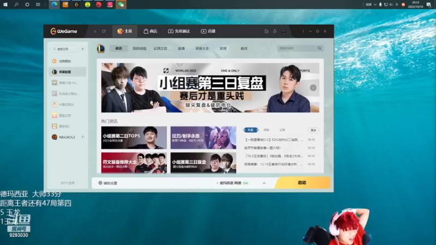Open first sidebar entry with orange icon
Image resolution: width=436 pixels, height=245 pixels.
pyautogui.click(x=68, y=61)
